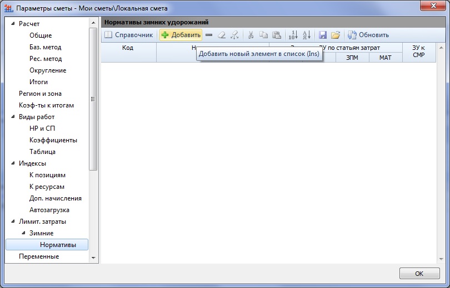Select Доп. начисления in the tree
The width and height of the screenshot is (450, 288).
(x=56, y=198)
